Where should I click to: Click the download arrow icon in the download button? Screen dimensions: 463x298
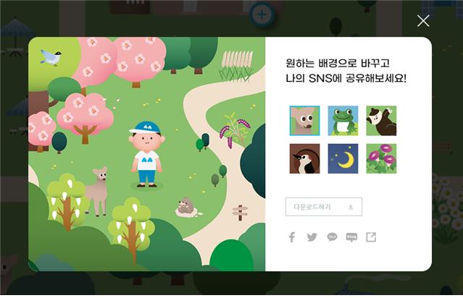point(351,207)
